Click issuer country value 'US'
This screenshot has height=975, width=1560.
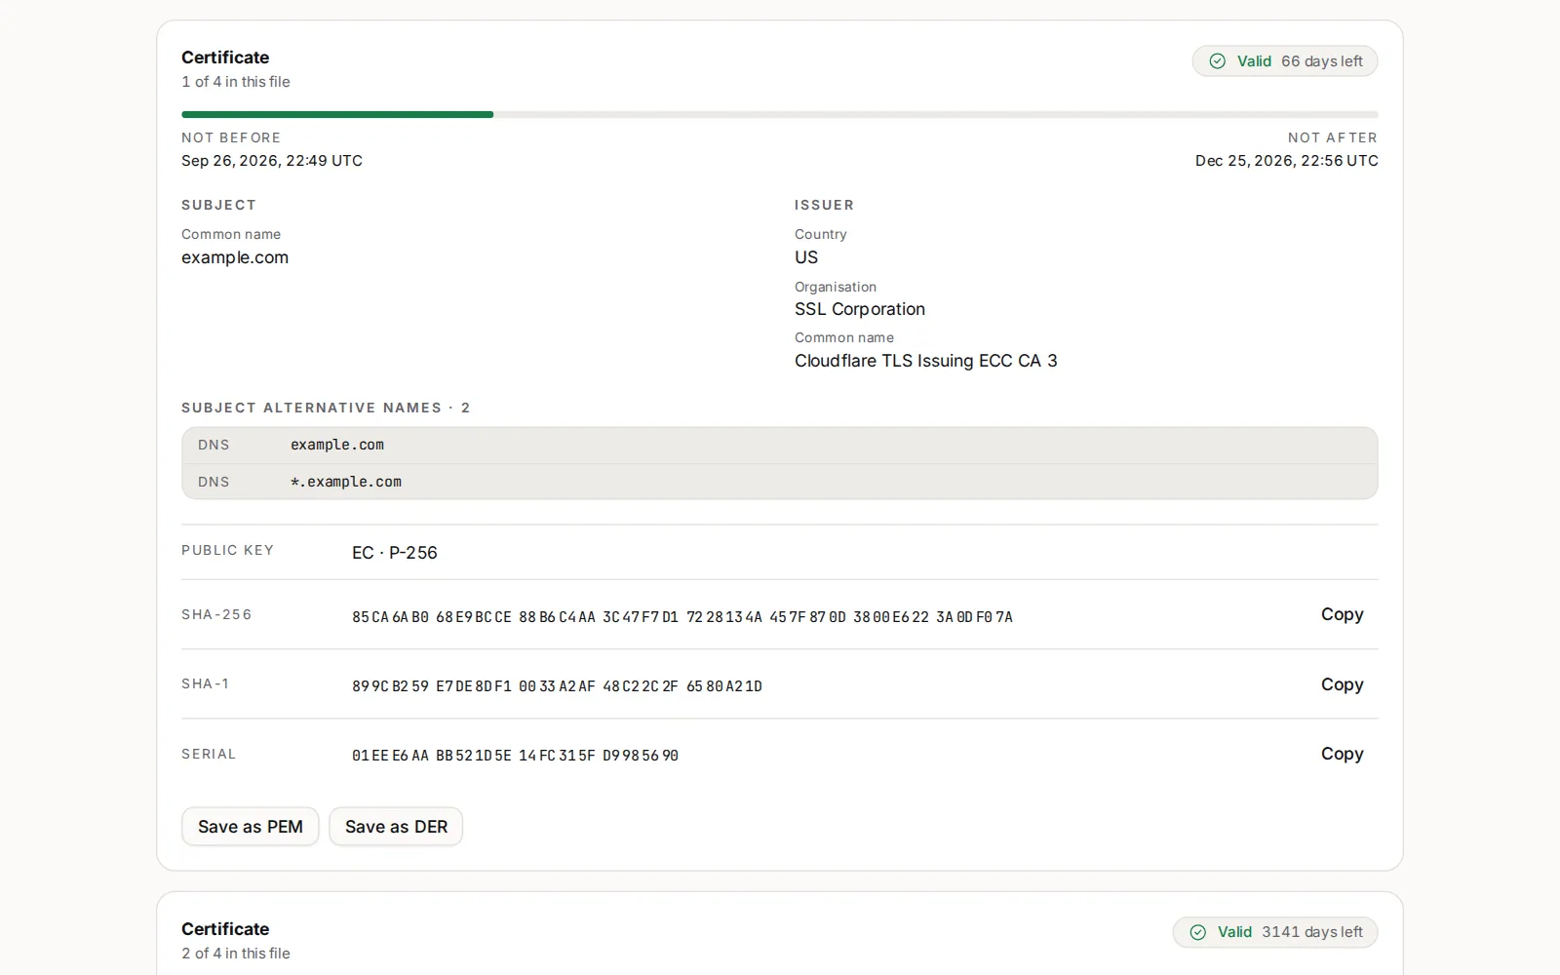click(806, 257)
